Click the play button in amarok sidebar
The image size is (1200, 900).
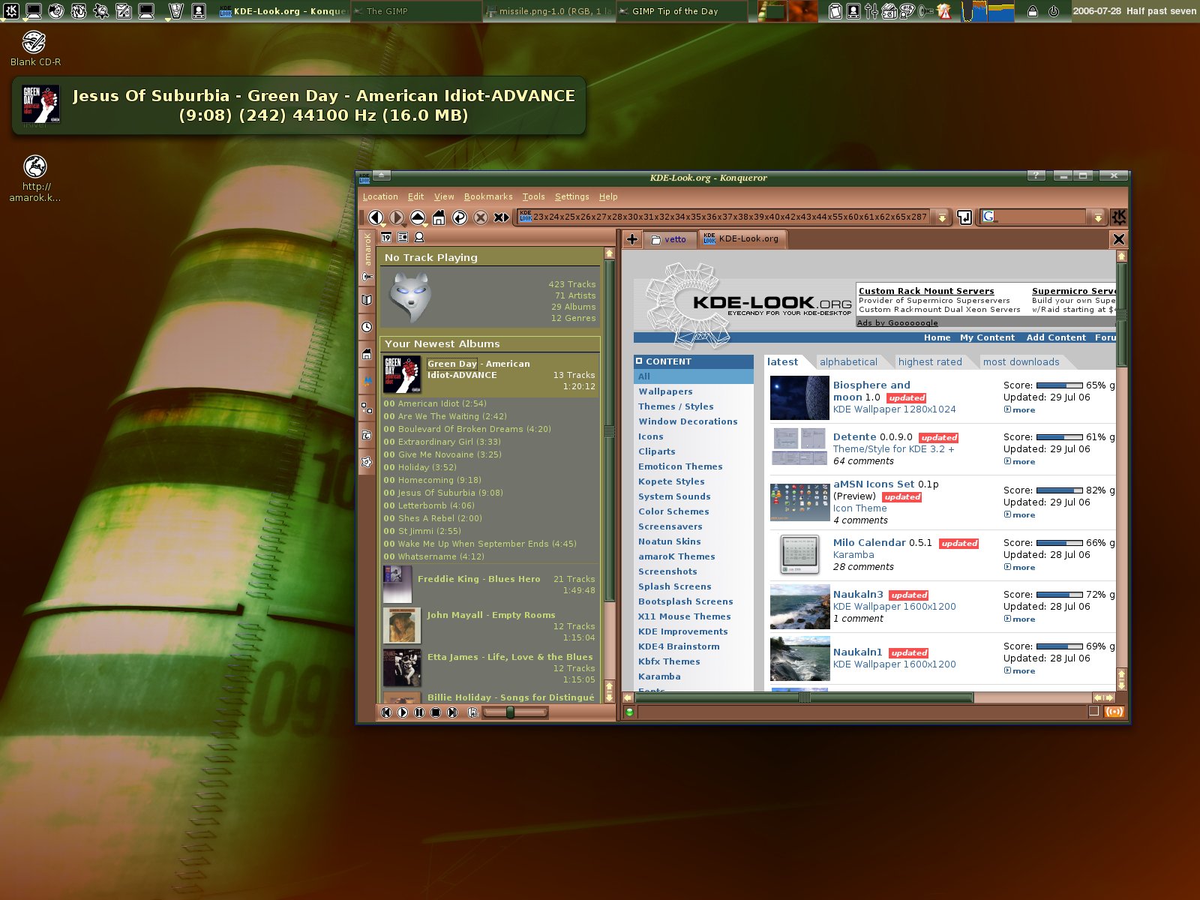coord(403,712)
